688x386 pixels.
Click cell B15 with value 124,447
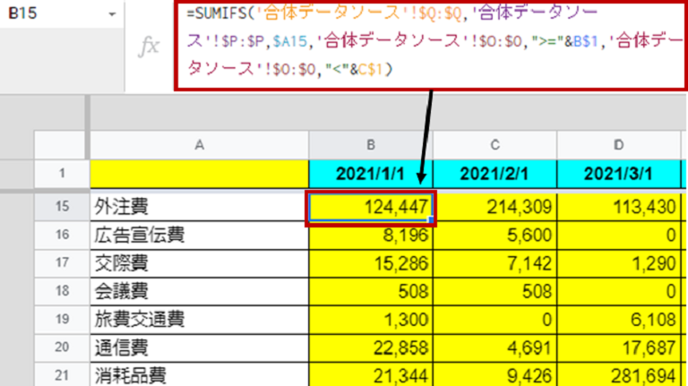pyautogui.click(x=372, y=207)
